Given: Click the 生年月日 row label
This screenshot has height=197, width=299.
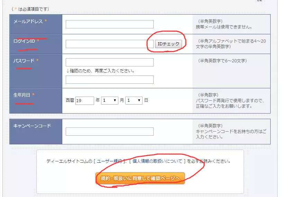Looking at the screenshot, I should coord(22,95).
